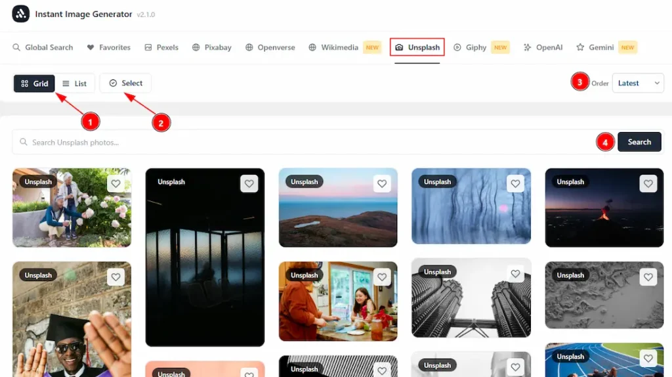The height and width of the screenshot is (377, 672).
Task: Click the v2.1.0 version label
Action: (146, 14)
